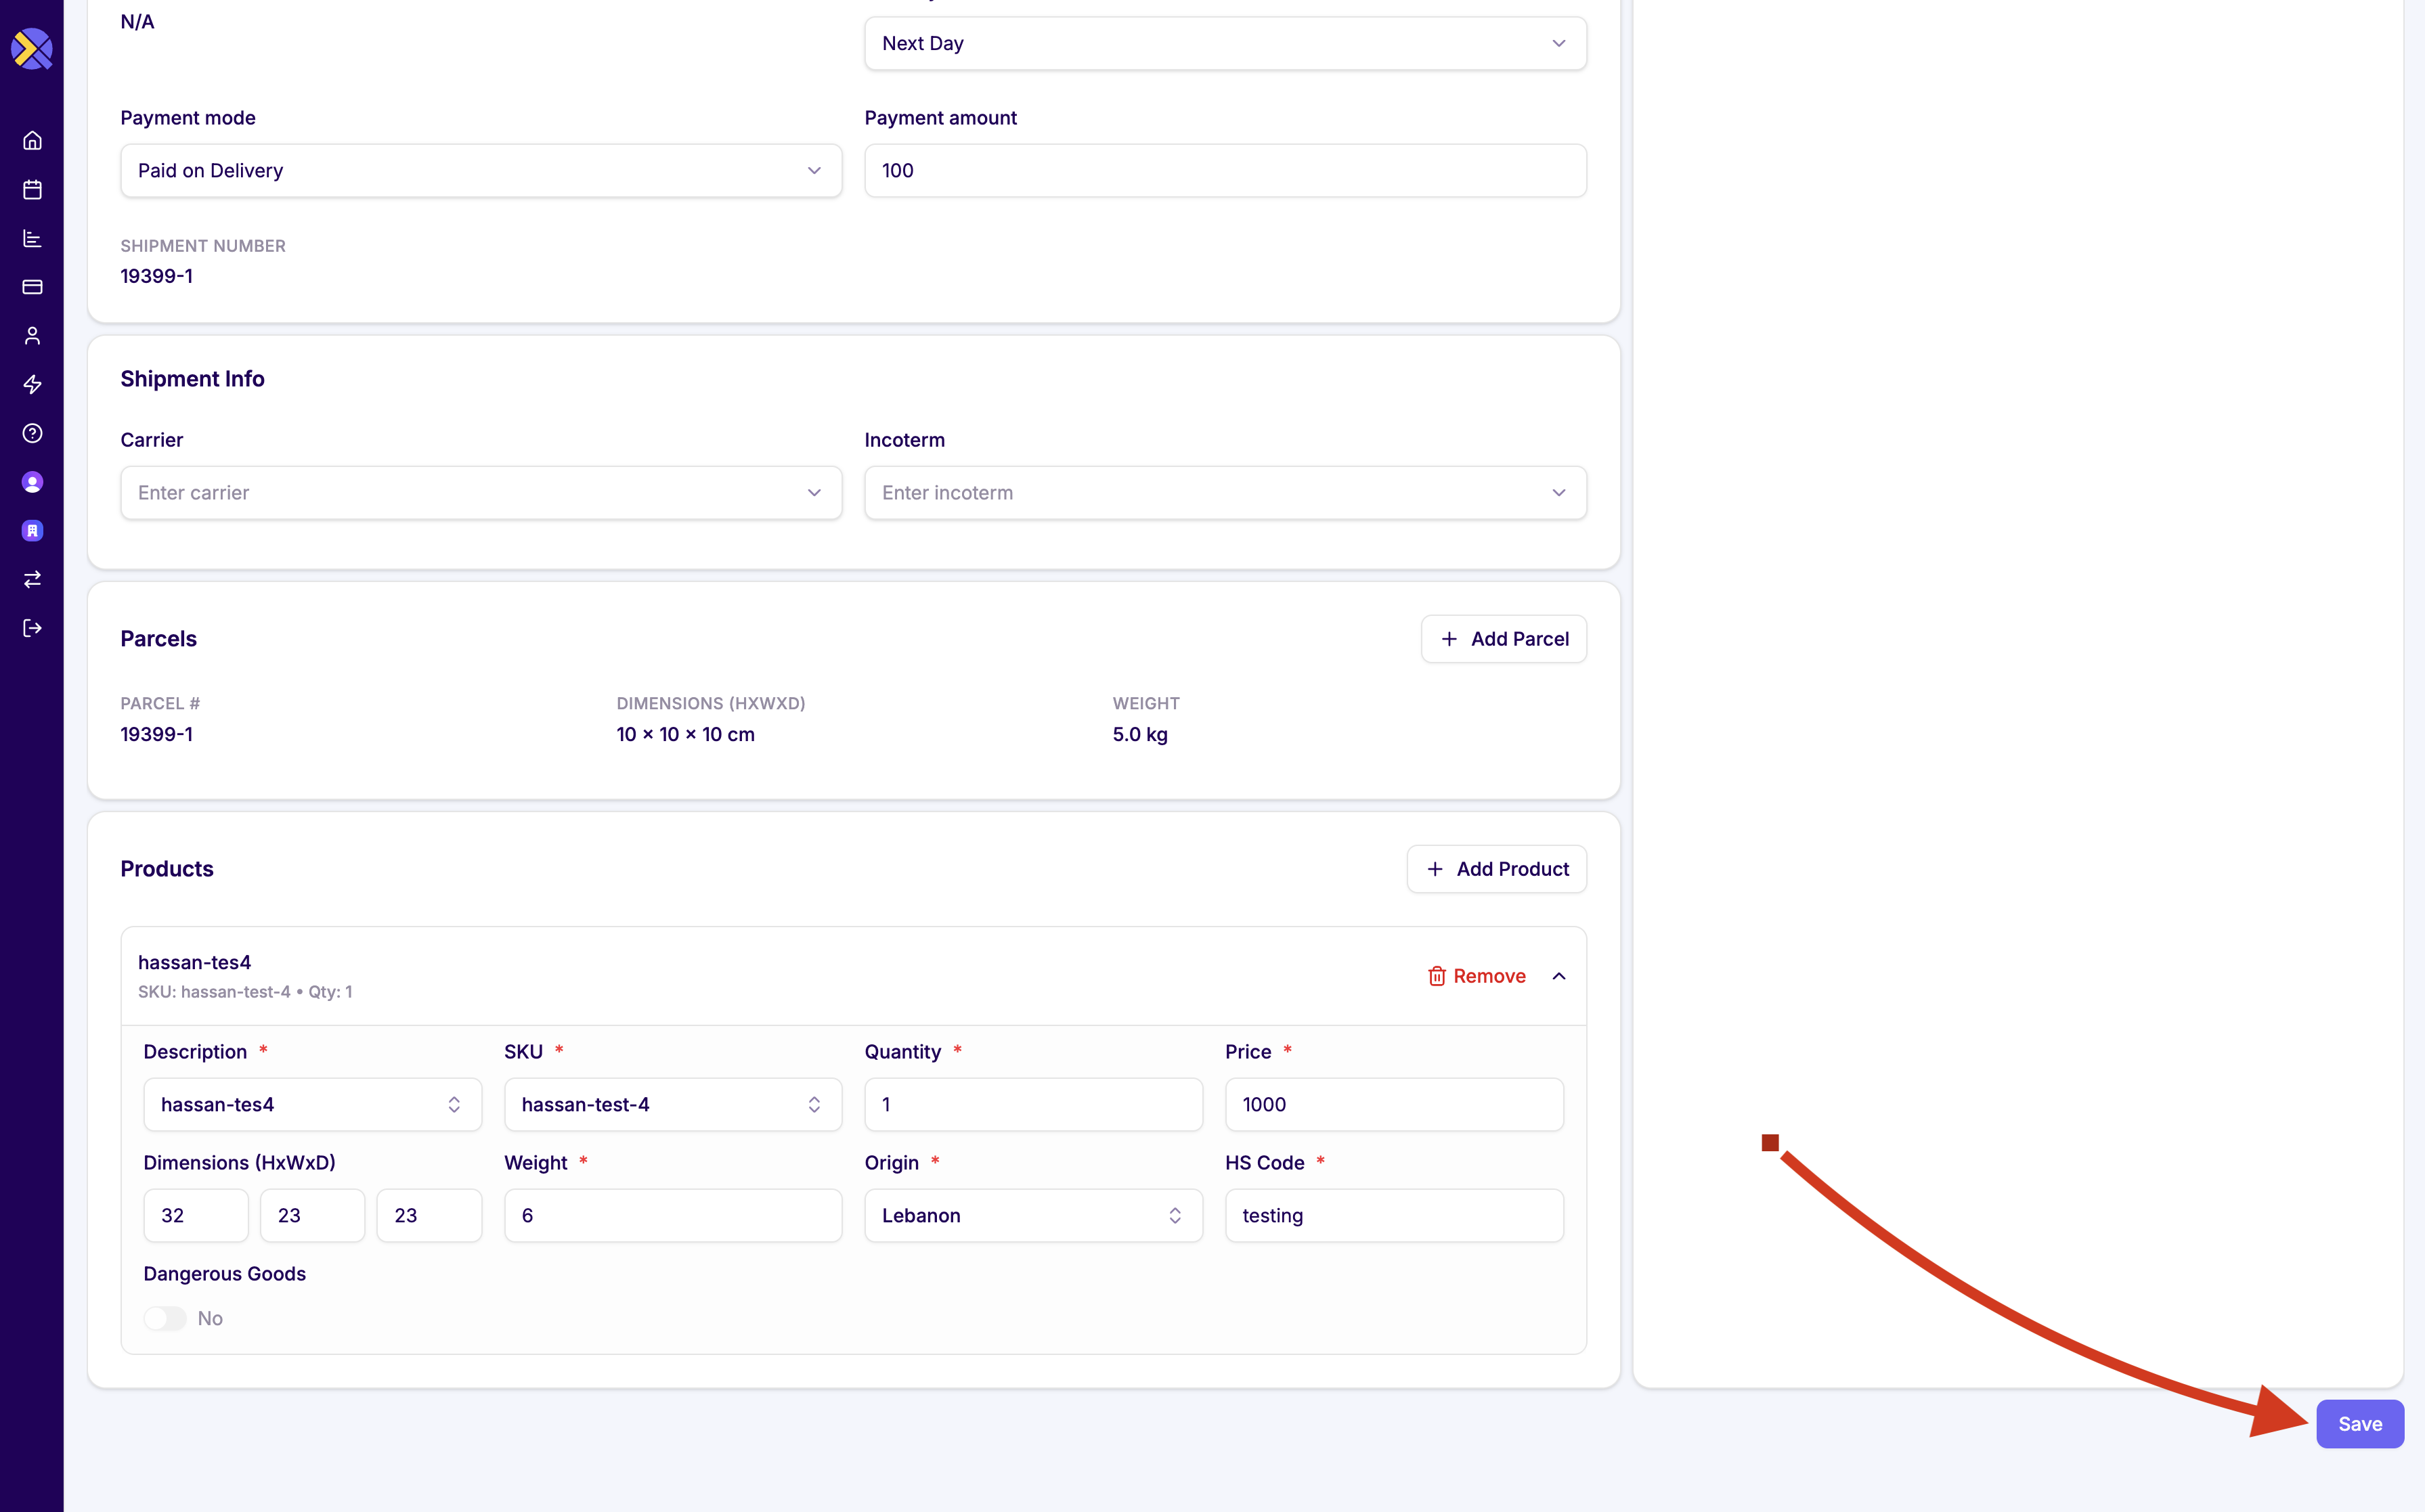Open the calendar icon in sidebar
2425x1512 pixels.
pos(32,190)
